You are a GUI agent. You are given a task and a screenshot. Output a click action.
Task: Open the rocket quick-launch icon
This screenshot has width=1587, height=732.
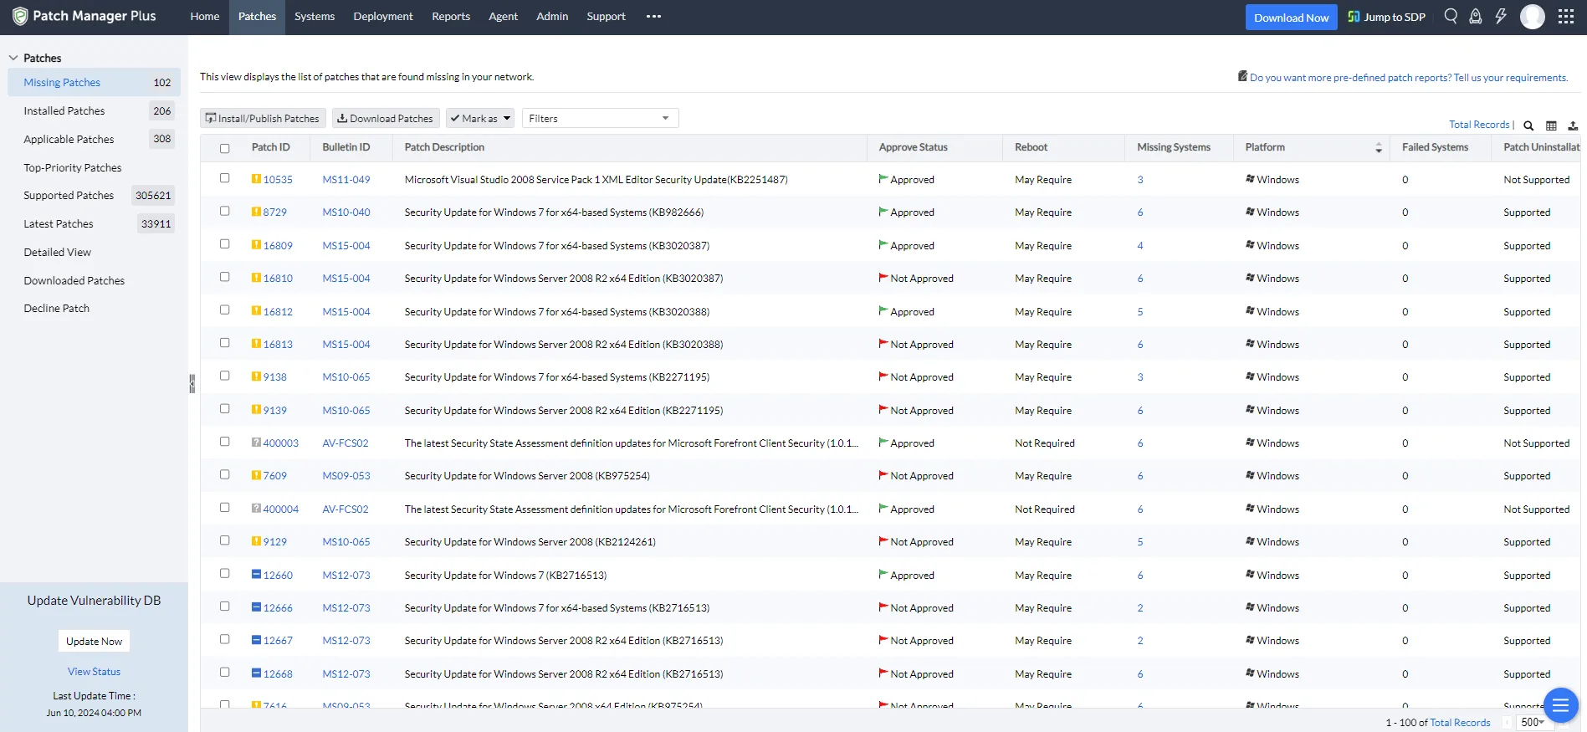(1476, 16)
